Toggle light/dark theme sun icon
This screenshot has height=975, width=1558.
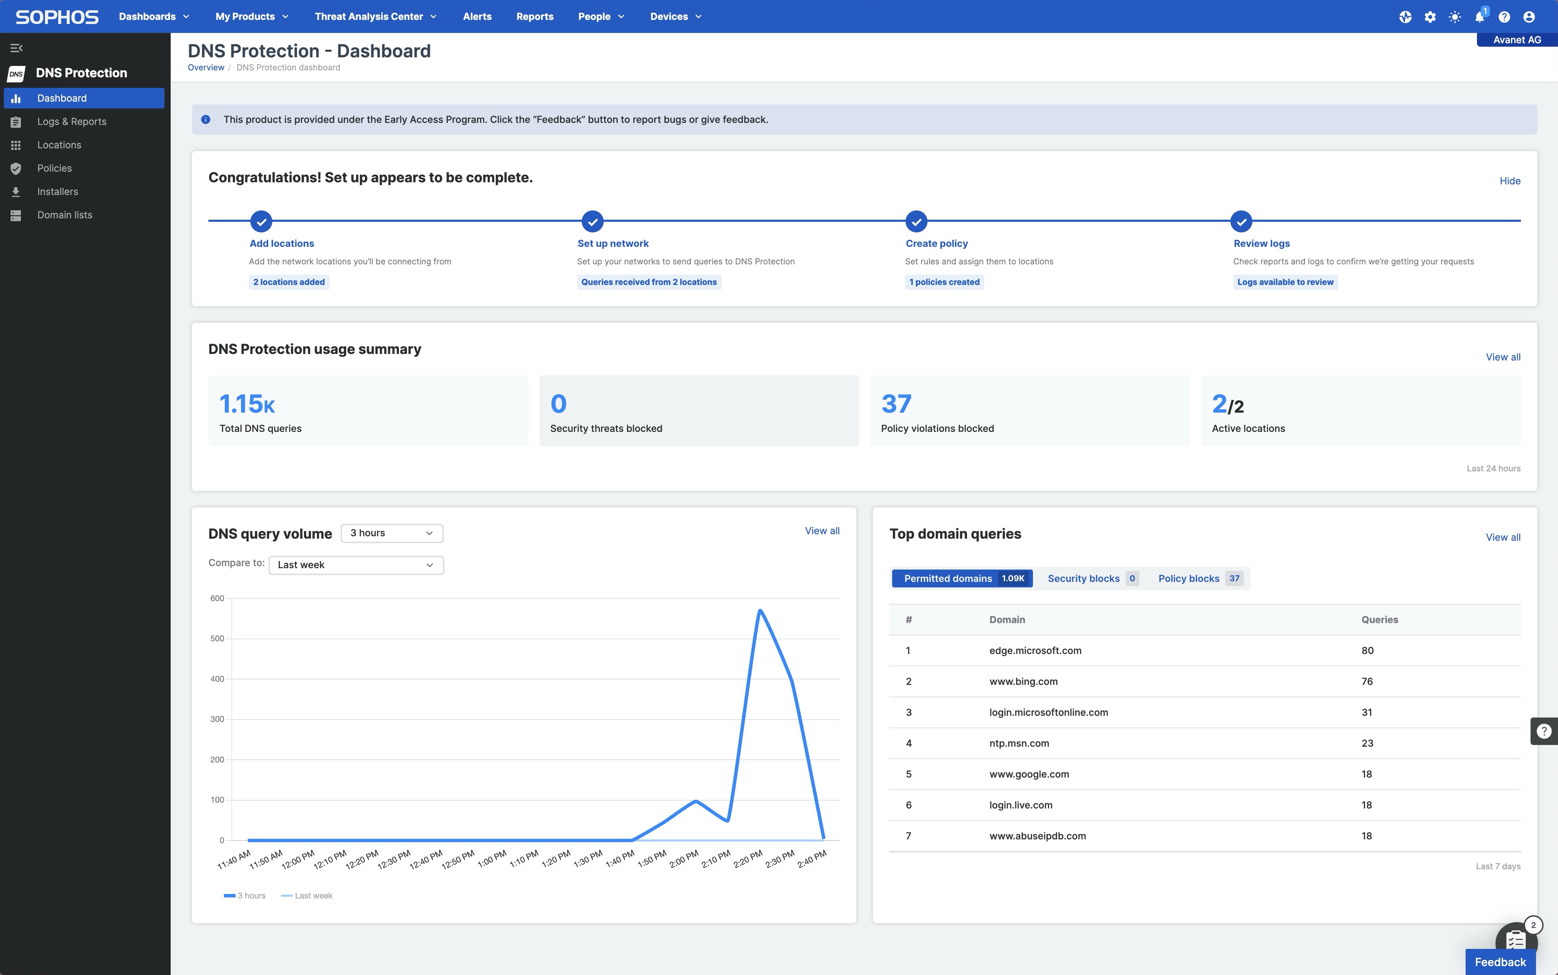[1455, 17]
